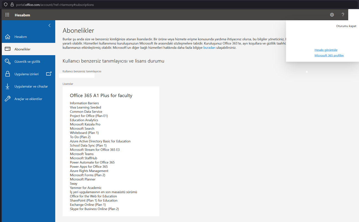Click the Skype for Business Online (Plan 2) entry
359x222 pixels.
[x=94, y=209]
